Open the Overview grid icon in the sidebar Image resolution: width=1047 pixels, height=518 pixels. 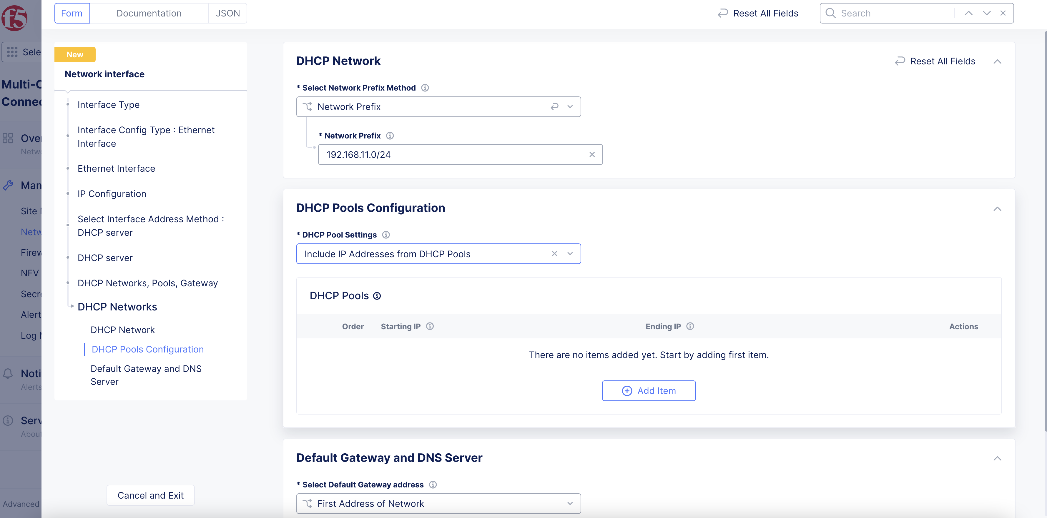[8, 138]
